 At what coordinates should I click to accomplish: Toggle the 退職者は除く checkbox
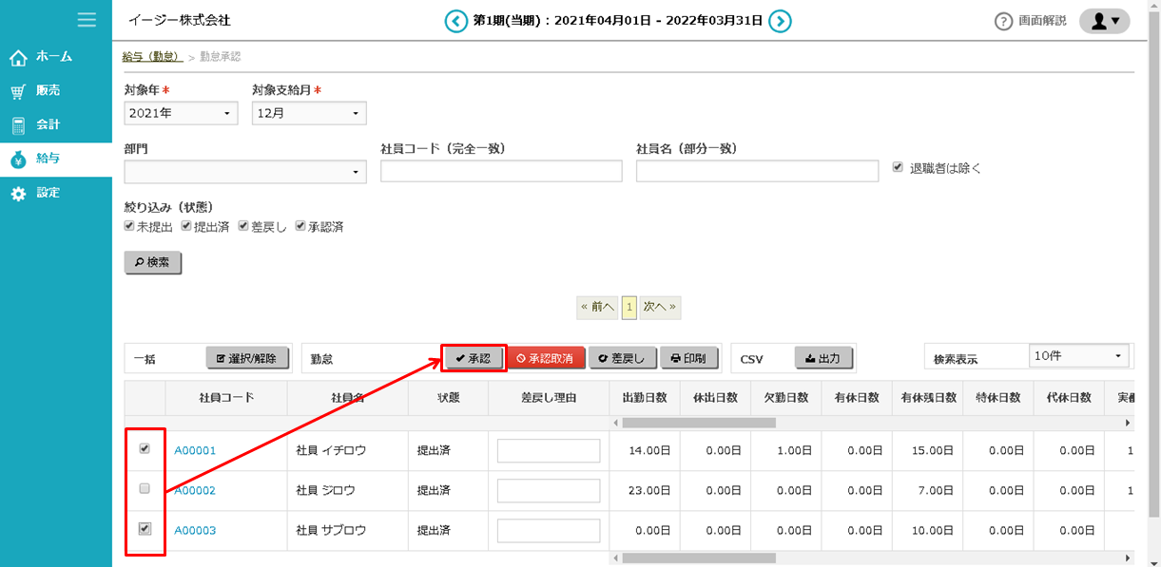point(898,167)
